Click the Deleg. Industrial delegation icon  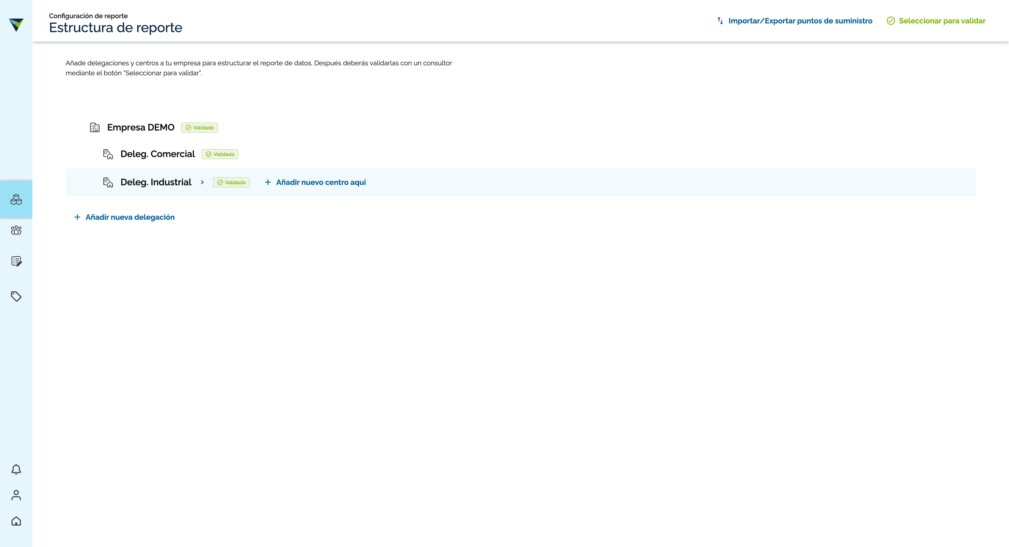click(x=108, y=182)
